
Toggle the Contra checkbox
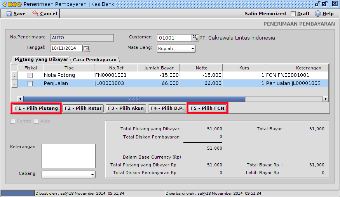13,121
